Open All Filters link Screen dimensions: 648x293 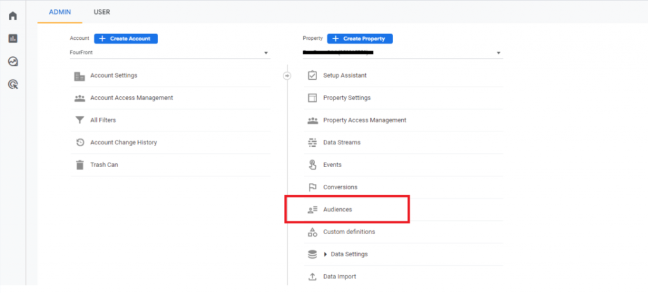(x=103, y=120)
